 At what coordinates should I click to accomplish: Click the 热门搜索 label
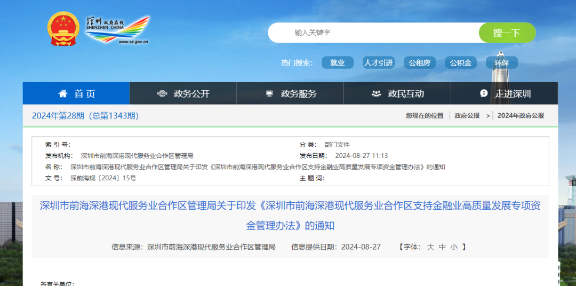coord(297,63)
